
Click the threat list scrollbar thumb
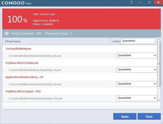(x=159, y=64)
